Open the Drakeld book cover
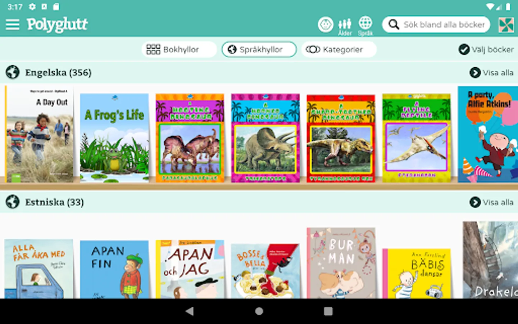518x324 pixels. click(x=490, y=260)
